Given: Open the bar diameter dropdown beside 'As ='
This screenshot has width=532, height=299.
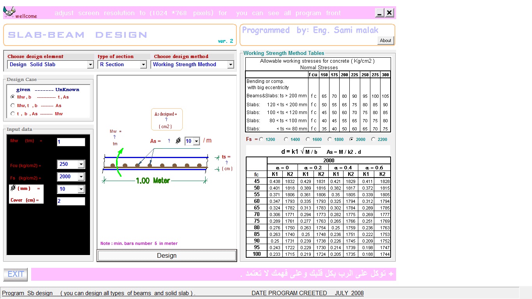Looking at the screenshot, I should point(196,141).
